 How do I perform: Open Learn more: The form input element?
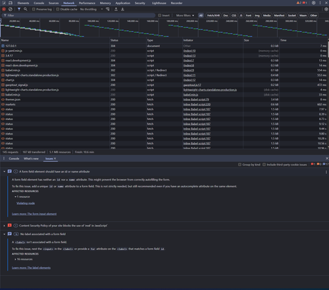tap(34, 214)
